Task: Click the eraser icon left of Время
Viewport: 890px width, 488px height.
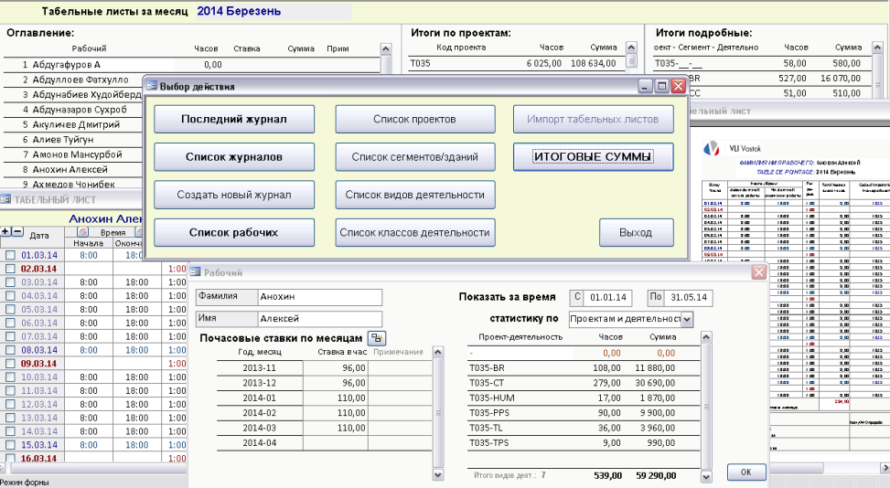Action: click(83, 232)
